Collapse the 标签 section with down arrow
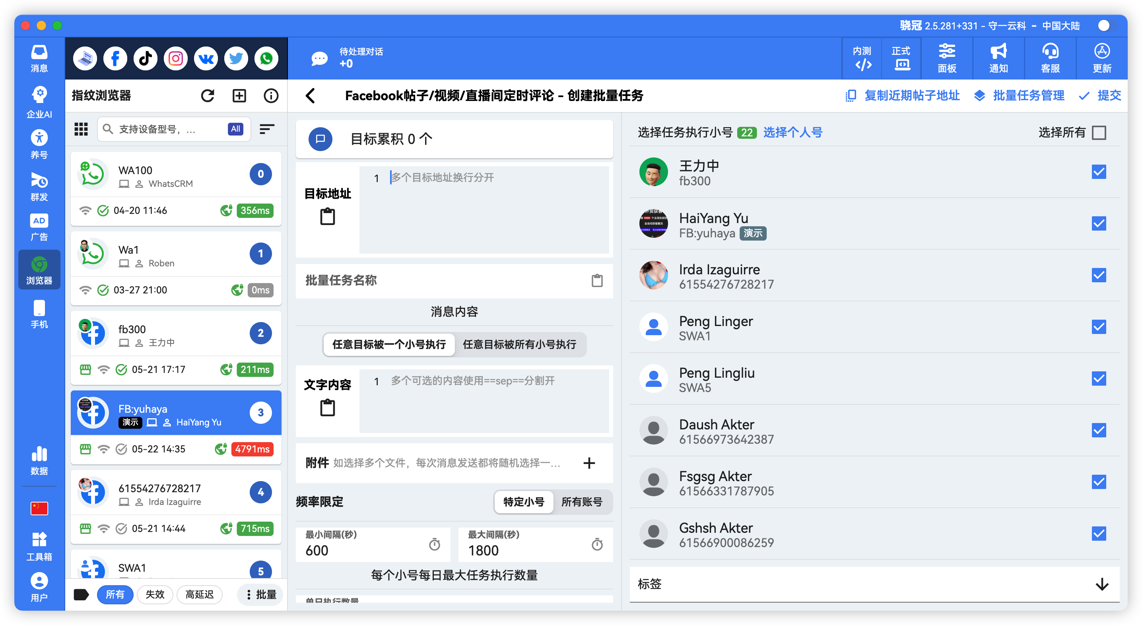 pyautogui.click(x=1101, y=584)
